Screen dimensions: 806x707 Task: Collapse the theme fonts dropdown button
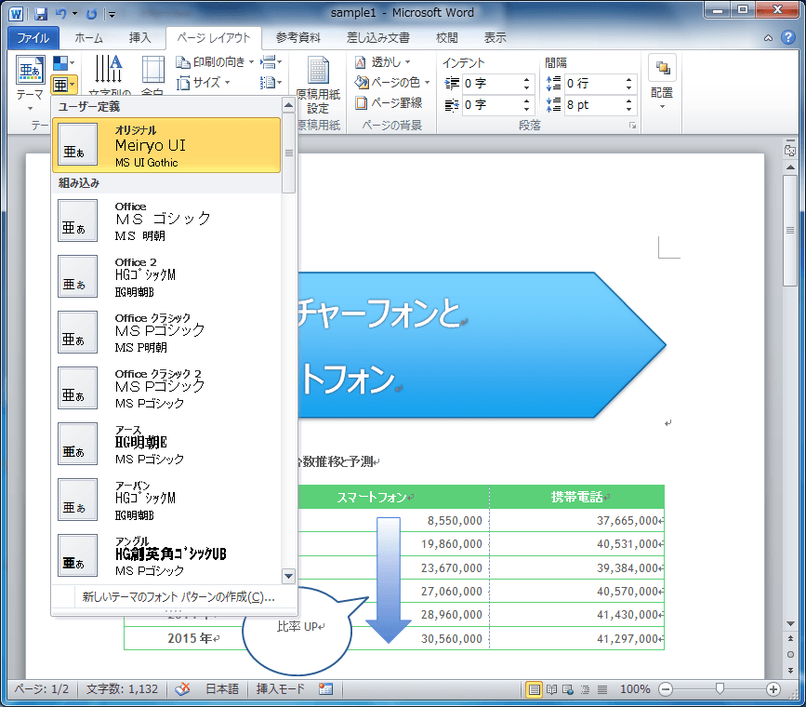64,84
